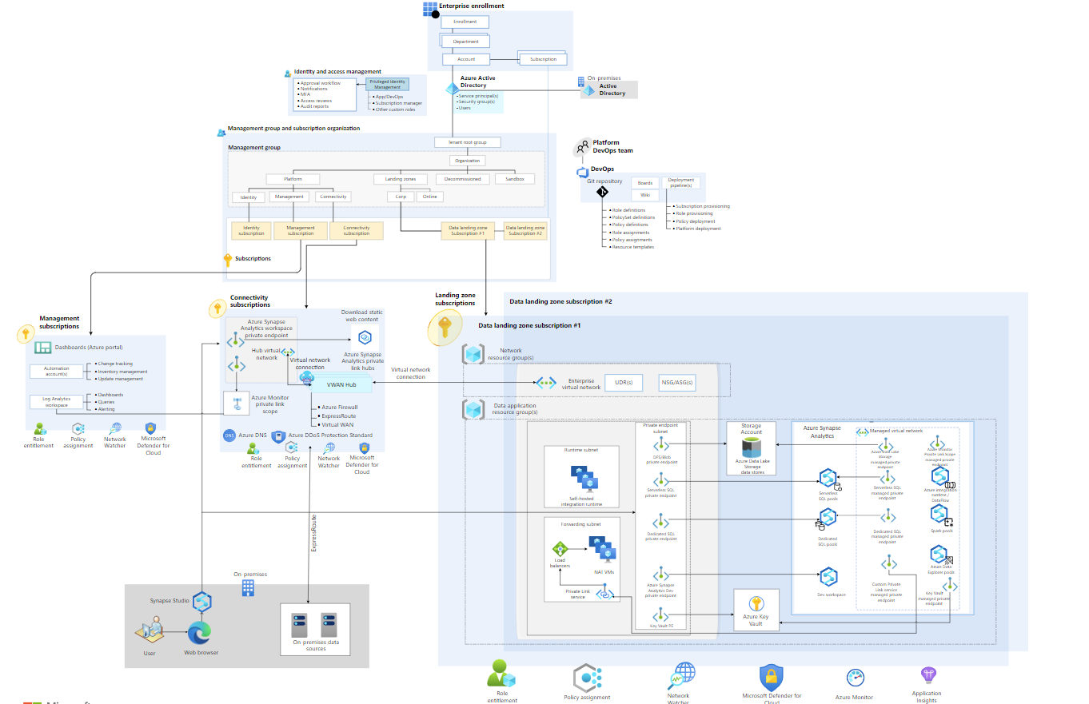Select Data landing zone Subscription #1 box
1089x704 pixels.
point(469,230)
